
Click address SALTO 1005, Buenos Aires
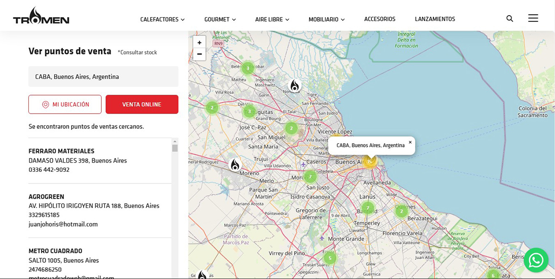[x=64, y=261]
